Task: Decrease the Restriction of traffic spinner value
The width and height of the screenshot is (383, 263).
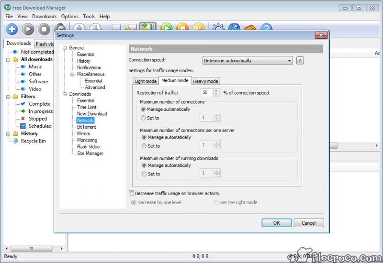Action: point(216,94)
